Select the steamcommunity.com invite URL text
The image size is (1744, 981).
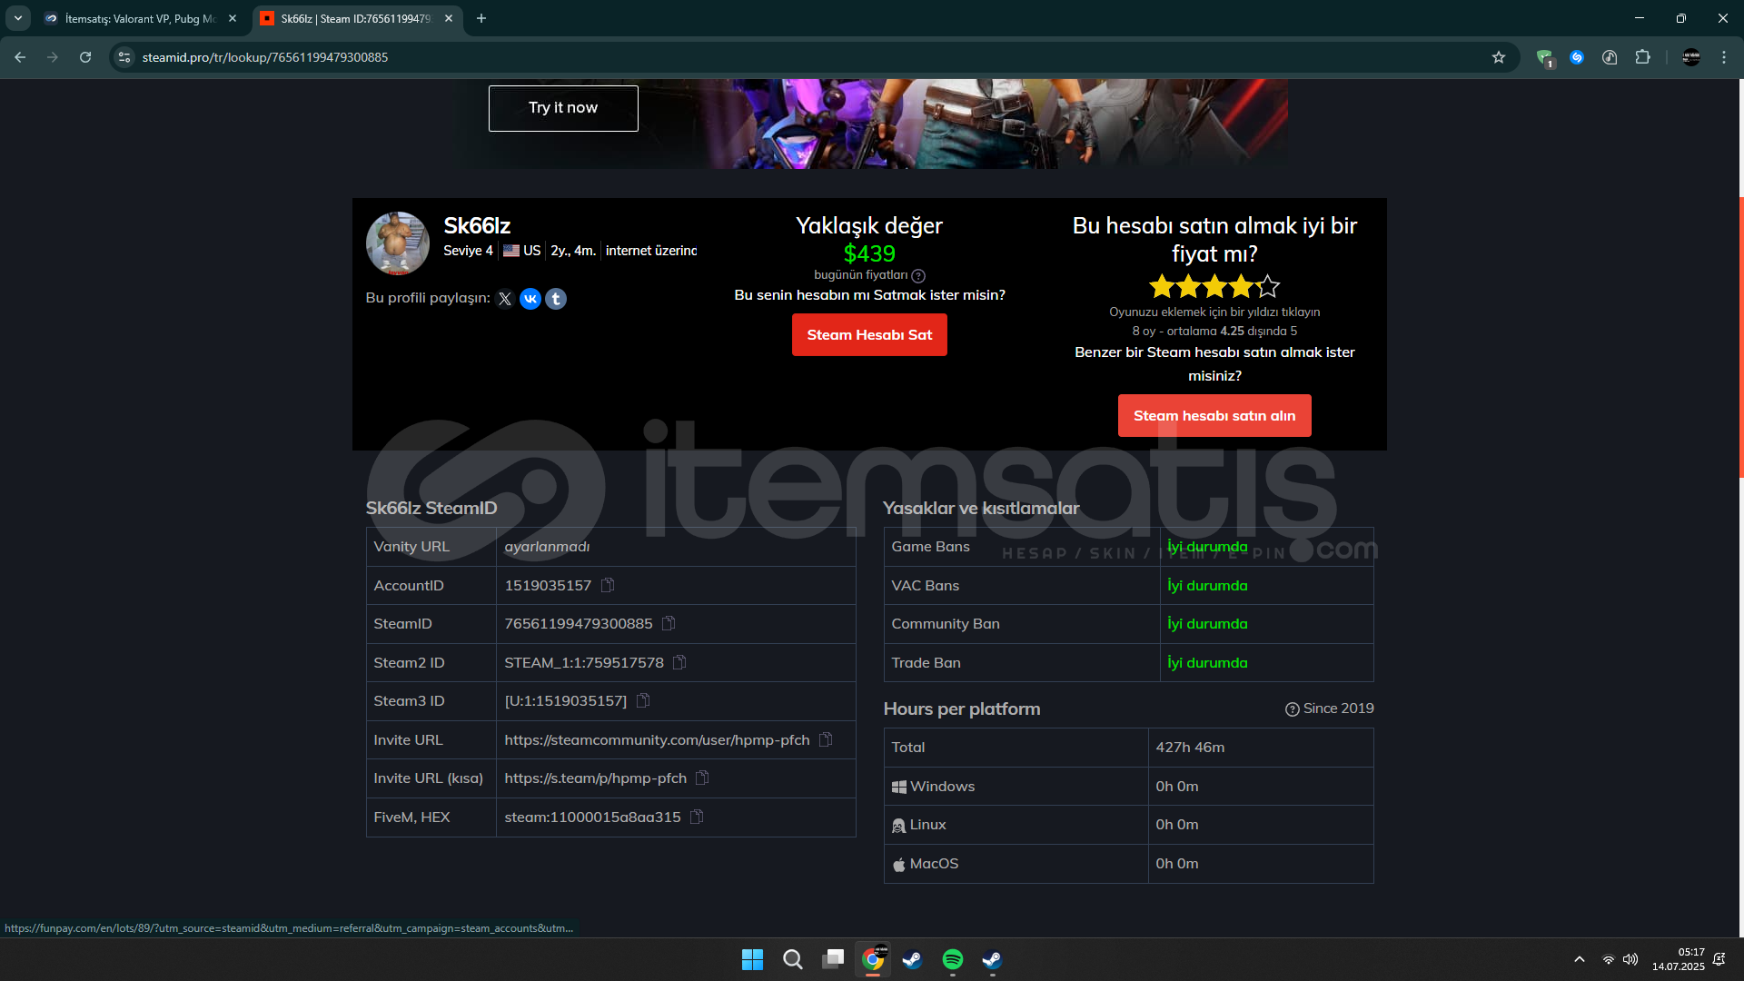click(x=657, y=739)
